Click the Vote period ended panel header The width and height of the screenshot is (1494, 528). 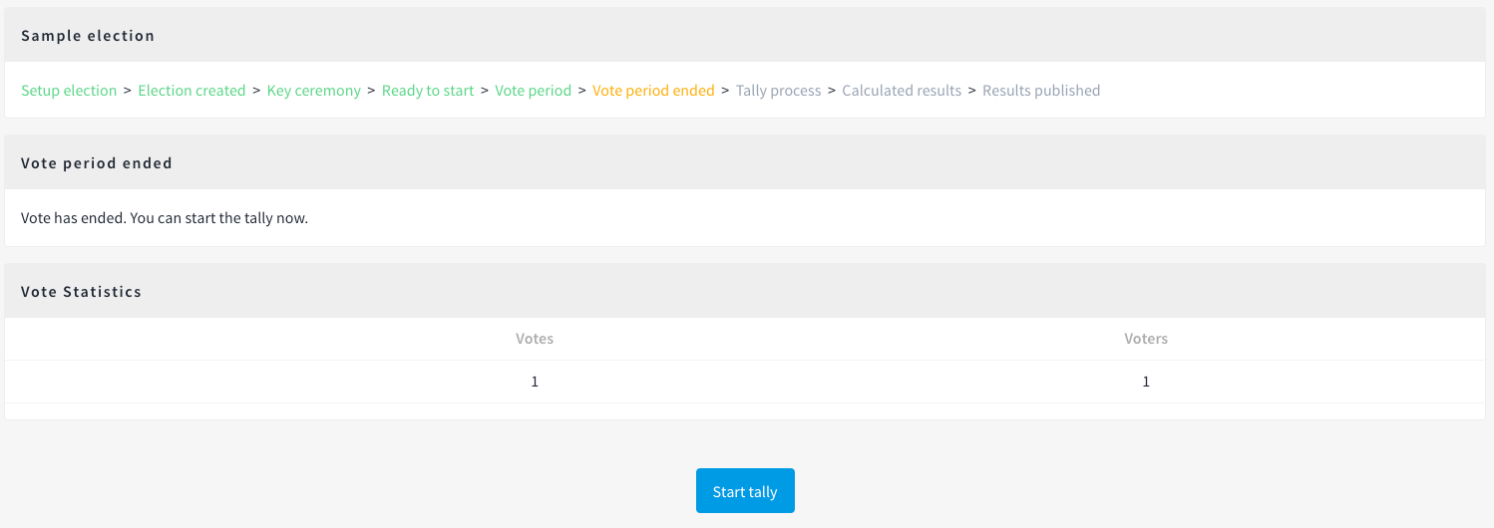pos(745,162)
